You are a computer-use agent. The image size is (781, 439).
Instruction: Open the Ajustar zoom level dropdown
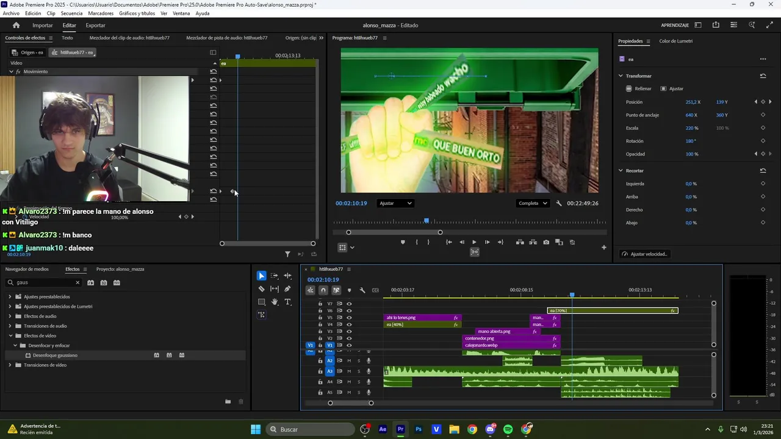click(395, 203)
